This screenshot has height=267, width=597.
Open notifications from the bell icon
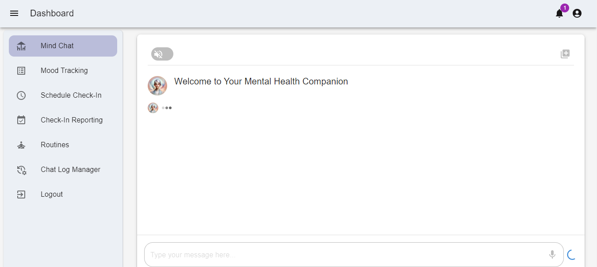click(x=559, y=14)
